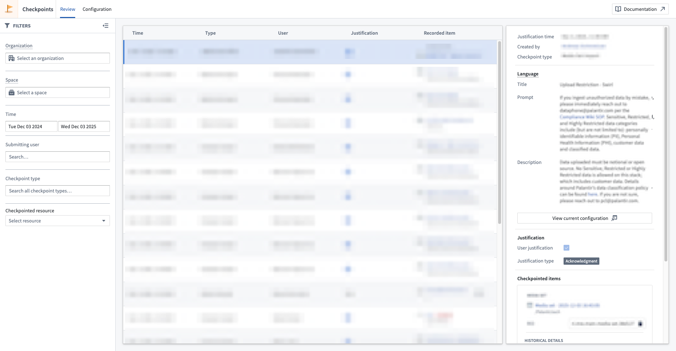Click the space icon in the space selector

(x=12, y=92)
